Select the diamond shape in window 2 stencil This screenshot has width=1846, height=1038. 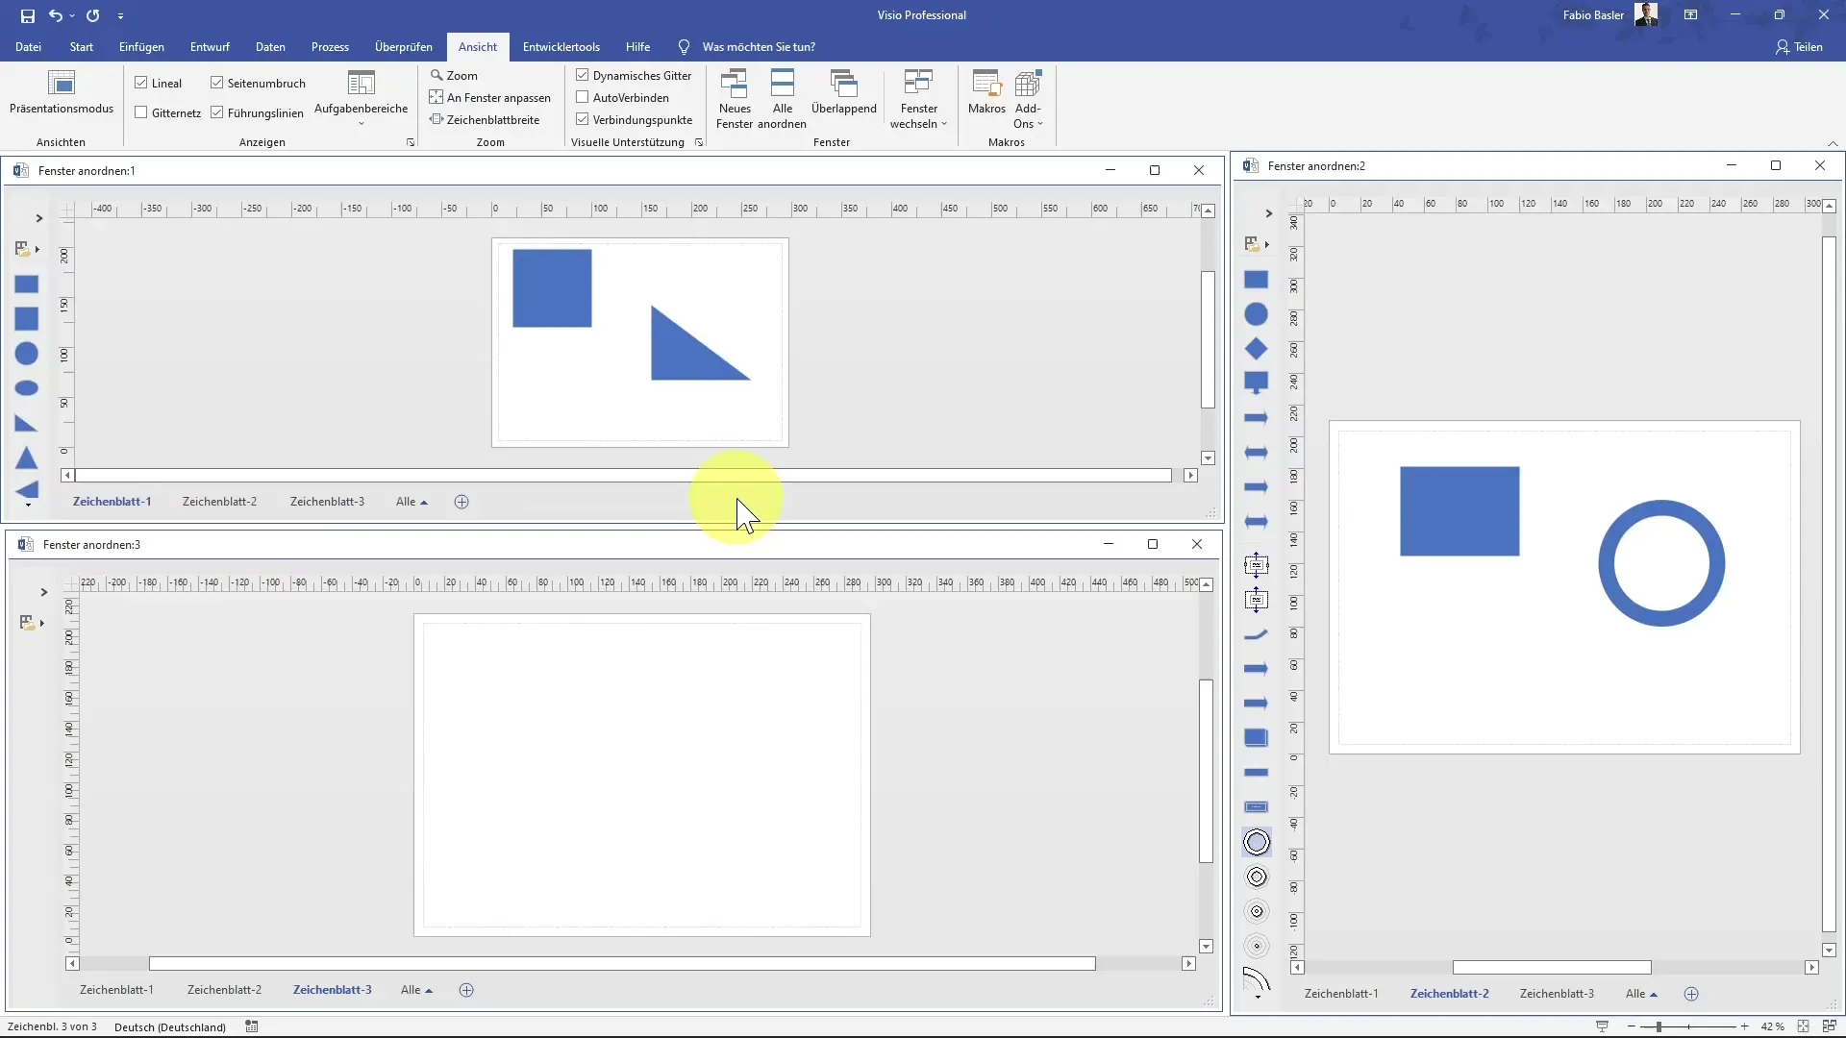[1256, 349]
